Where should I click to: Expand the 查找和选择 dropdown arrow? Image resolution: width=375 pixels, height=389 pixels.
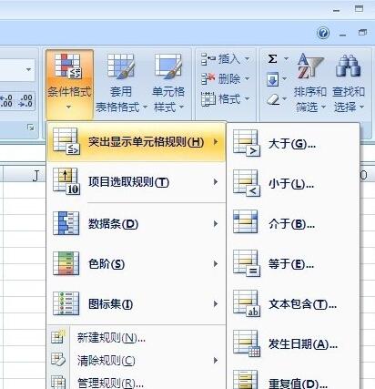[361, 107]
